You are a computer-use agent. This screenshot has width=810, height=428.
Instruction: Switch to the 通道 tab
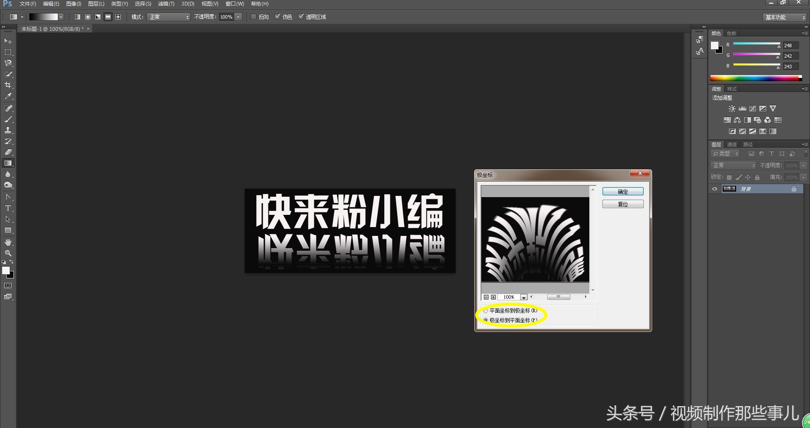pos(732,144)
